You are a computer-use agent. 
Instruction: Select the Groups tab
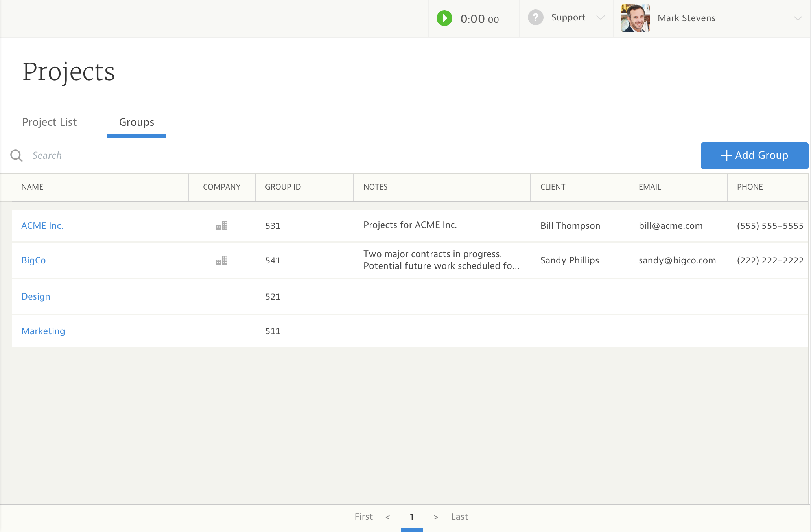tap(136, 122)
